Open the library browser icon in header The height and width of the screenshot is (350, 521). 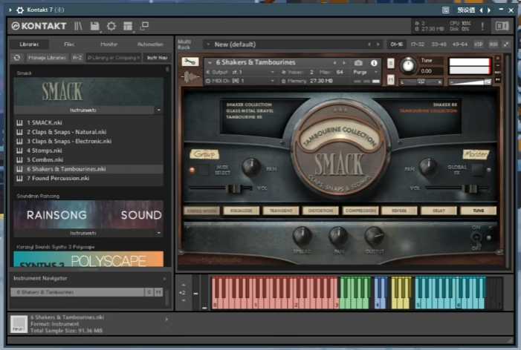click(x=79, y=26)
